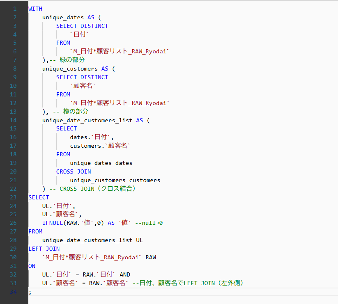Click the table name on line 6

tap(120, 51)
